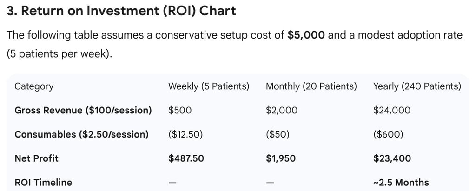The image size is (476, 191).
Task: Click the $500 weekly gross revenue cell
Action: [x=180, y=111]
